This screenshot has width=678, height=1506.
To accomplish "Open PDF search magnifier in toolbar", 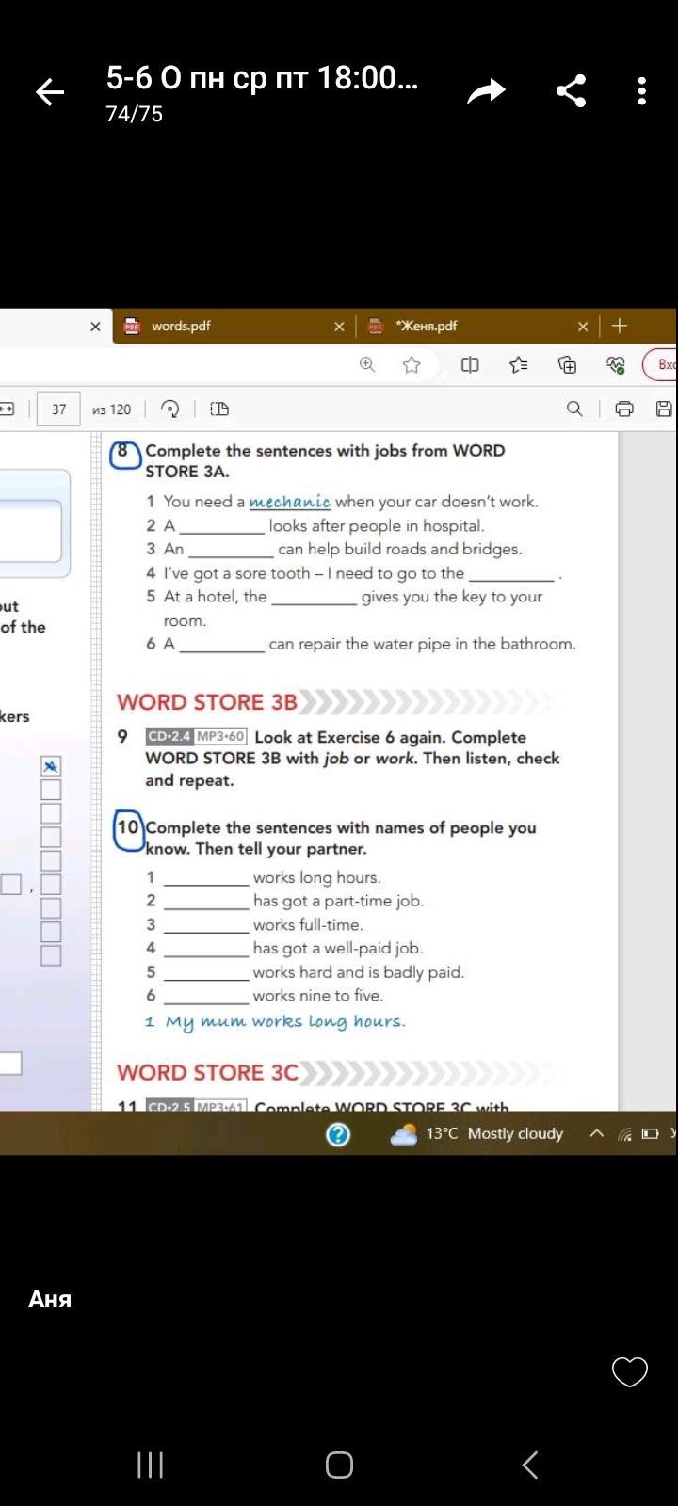I will pyautogui.click(x=574, y=409).
